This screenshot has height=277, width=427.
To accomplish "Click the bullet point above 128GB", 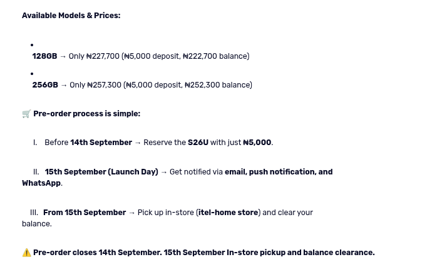I will [32, 45].
